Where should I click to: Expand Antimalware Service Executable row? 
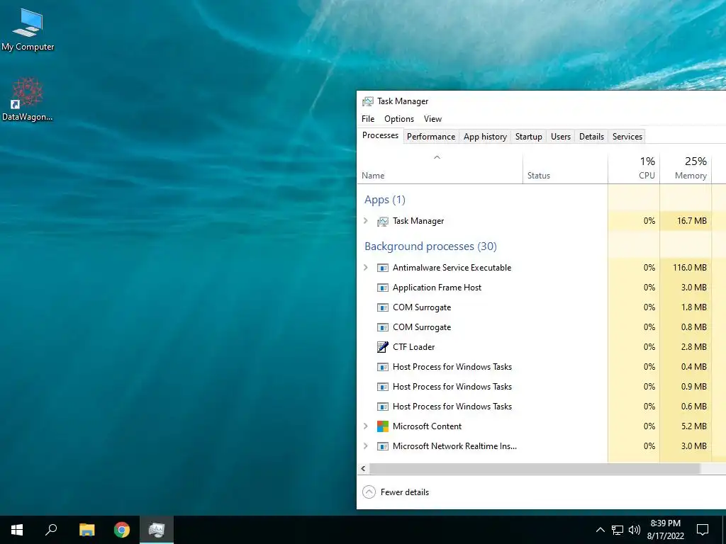point(366,267)
